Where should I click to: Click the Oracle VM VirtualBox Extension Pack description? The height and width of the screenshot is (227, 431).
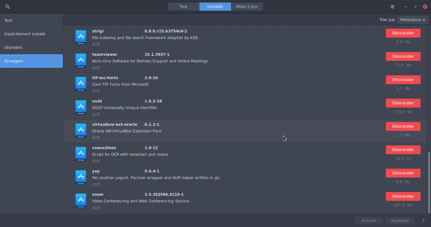[127, 131]
